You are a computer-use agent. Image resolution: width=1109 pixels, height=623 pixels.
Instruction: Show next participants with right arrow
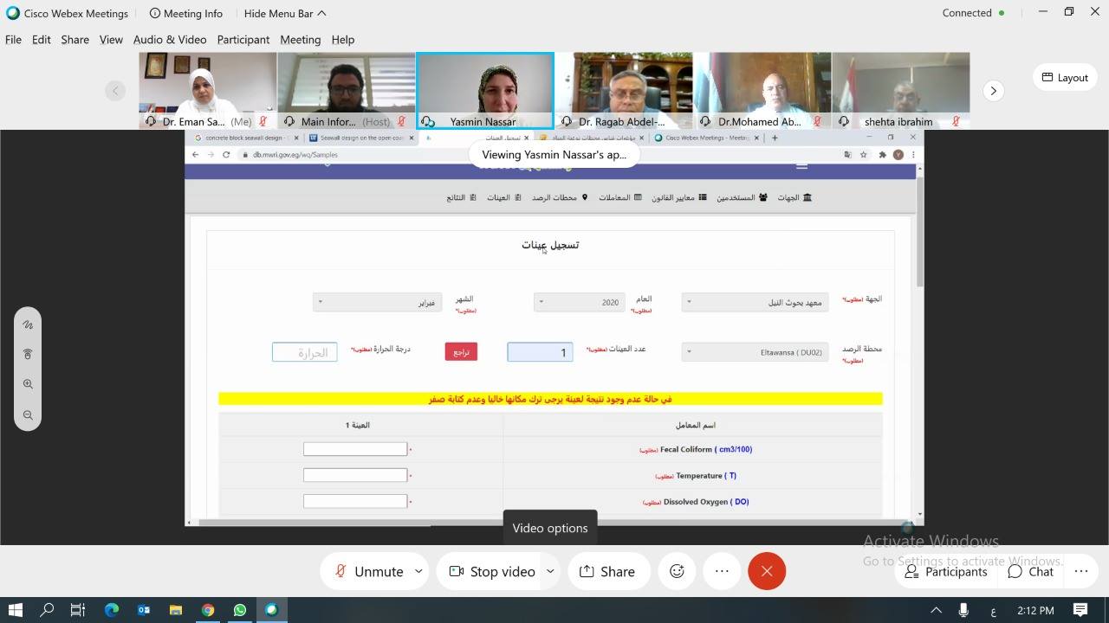pos(993,91)
